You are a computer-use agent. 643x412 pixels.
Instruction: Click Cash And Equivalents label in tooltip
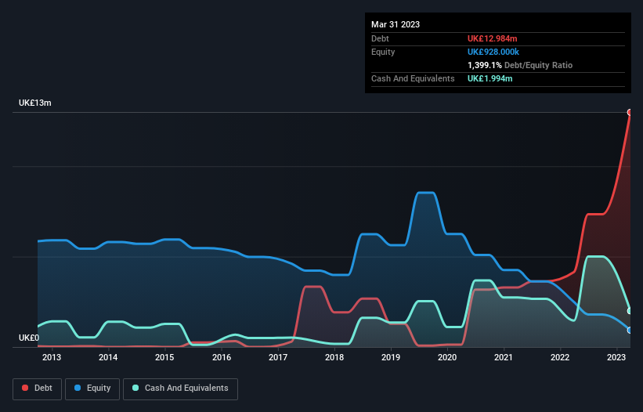click(x=413, y=78)
